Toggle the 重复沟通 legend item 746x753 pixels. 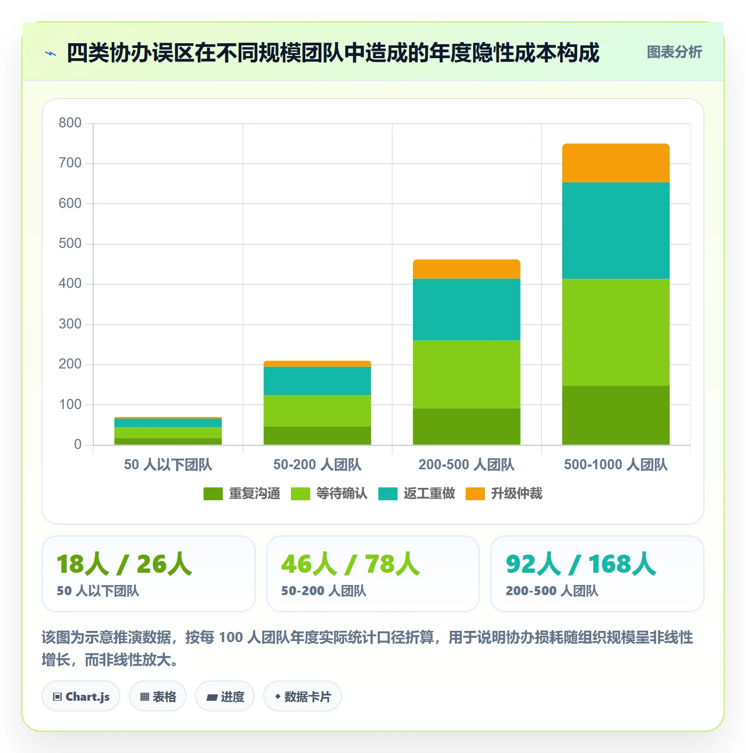[x=242, y=493]
